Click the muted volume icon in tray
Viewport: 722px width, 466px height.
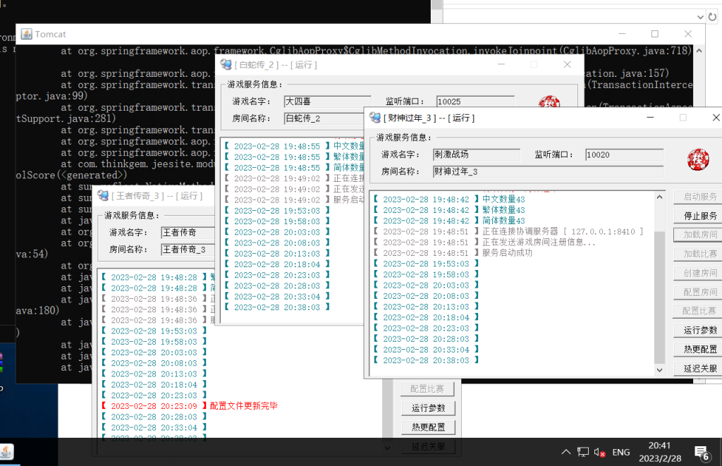point(600,452)
